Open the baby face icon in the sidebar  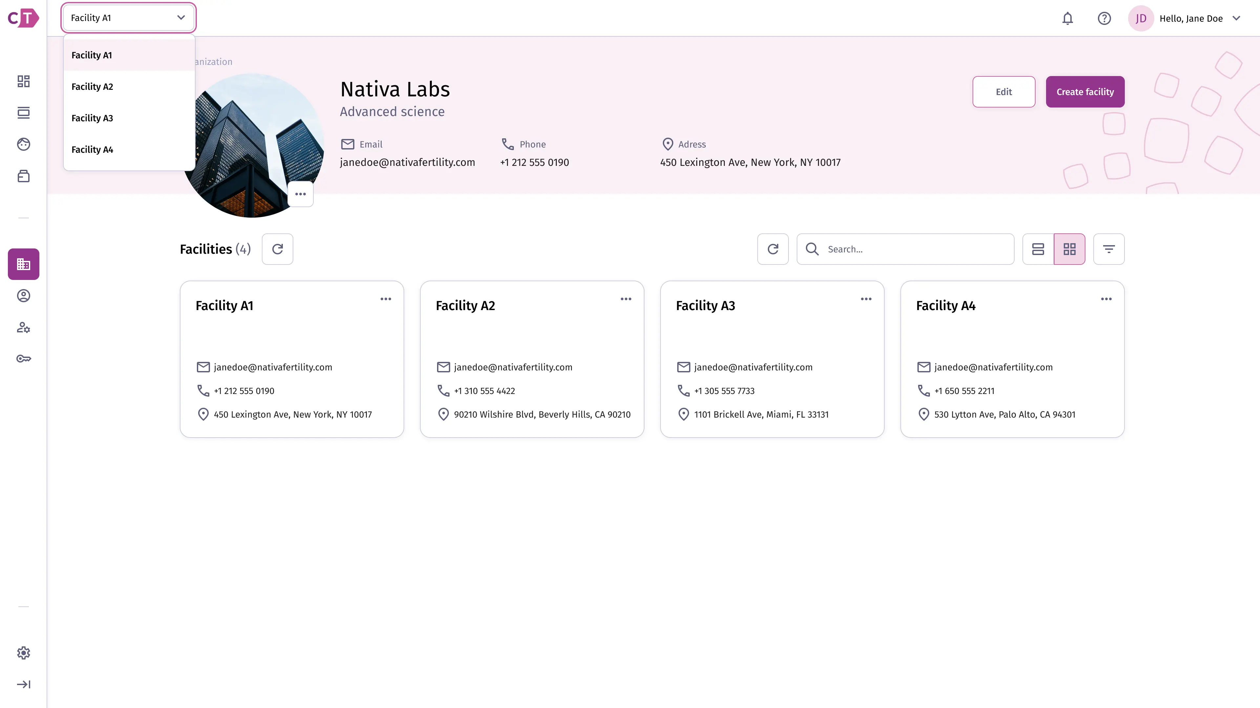coord(24,144)
